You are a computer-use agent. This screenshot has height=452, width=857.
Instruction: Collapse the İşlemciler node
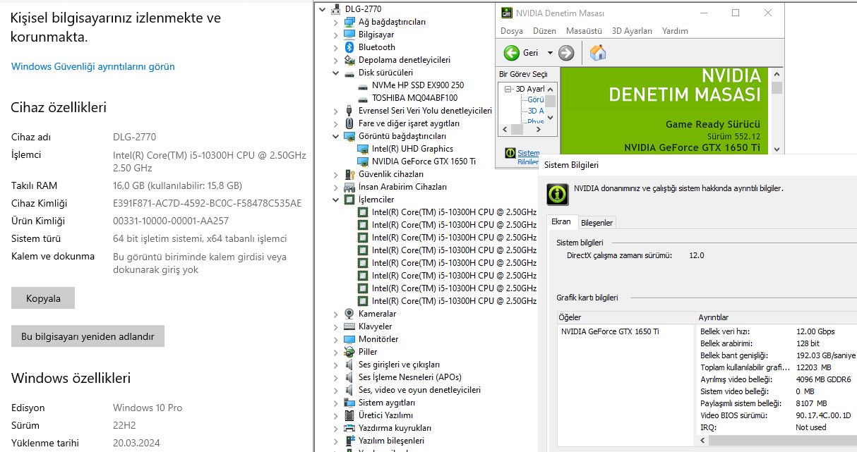[335, 200]
